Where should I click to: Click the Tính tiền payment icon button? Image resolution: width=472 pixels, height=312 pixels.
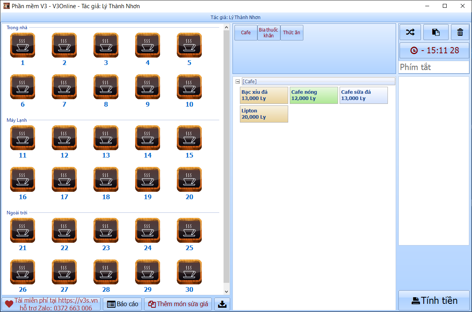(x=433, y=300)
